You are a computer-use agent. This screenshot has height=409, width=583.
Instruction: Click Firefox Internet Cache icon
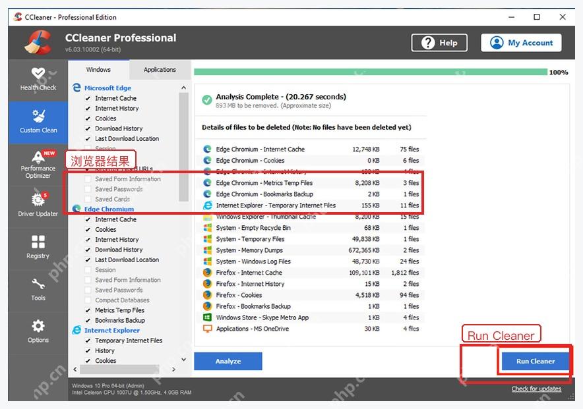[x=207, y=273]
